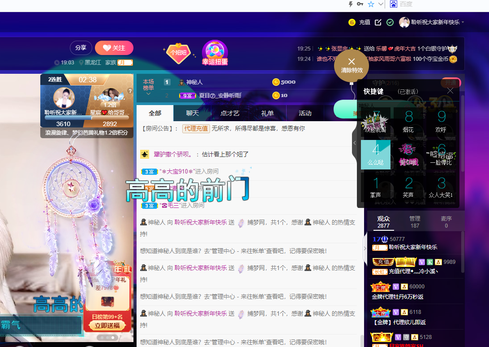The height and width of the screenshot is (347, 489).
Task: Close the 快捷键 shortcuts panel
Action: [450, 91]
